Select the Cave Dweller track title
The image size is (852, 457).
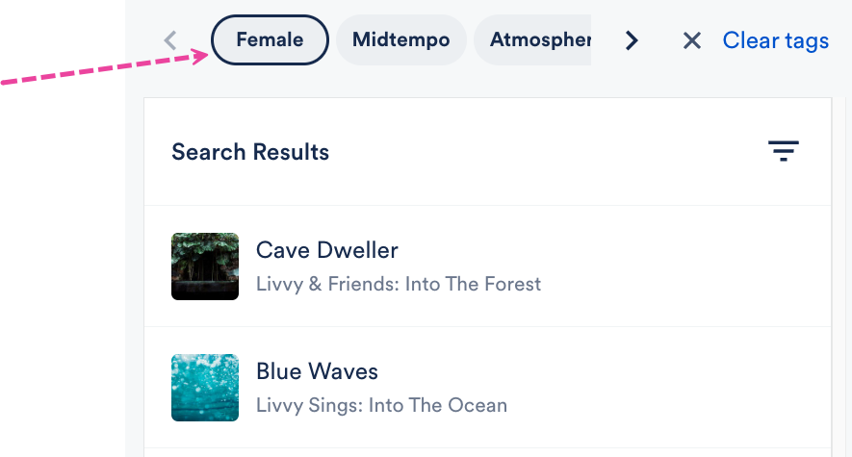coord(326,250)
